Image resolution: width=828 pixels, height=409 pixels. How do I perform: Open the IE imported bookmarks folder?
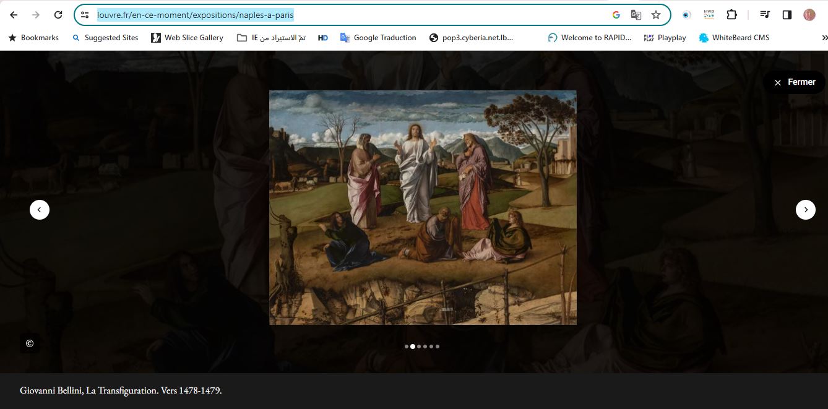(x=271, y=38)
